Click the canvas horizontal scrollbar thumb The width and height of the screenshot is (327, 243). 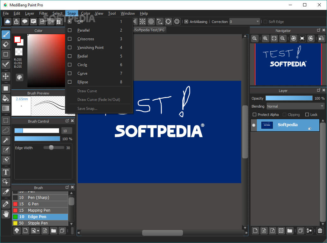tap(163, 232)
